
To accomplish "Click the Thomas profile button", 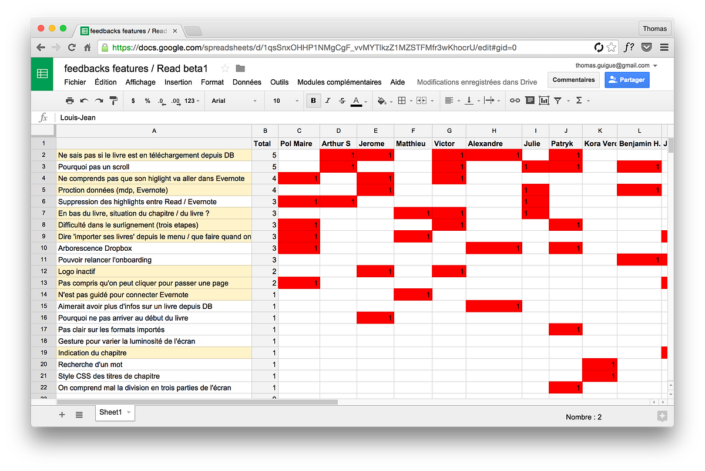I will tap(654, 28).
